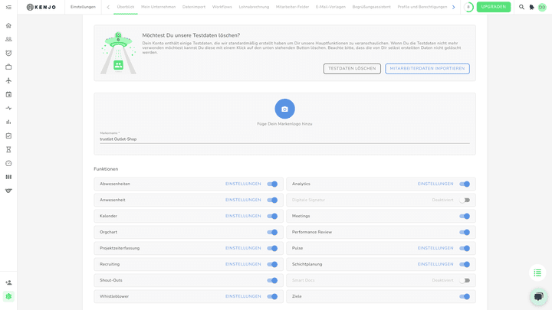Open the green checklist floating icon
The width and height of the screenshot is (552, 310).
537,272
